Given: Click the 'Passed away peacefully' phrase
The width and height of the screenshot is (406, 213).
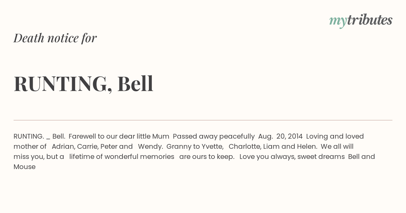Looking at the screenshot, I should (x=214, y=137).
